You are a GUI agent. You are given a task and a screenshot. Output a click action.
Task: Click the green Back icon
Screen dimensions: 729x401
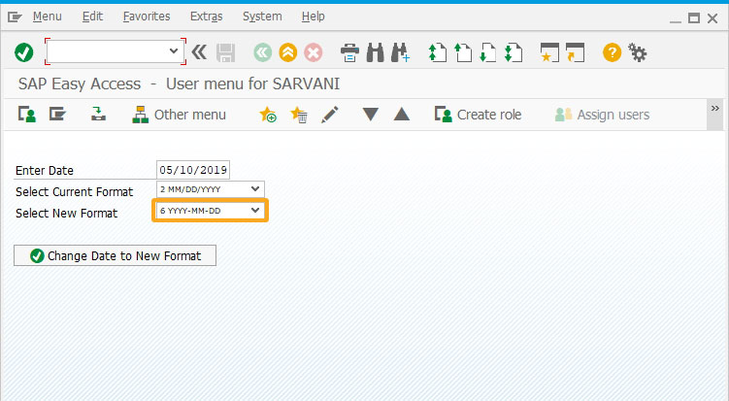click(x=263, y=52)
